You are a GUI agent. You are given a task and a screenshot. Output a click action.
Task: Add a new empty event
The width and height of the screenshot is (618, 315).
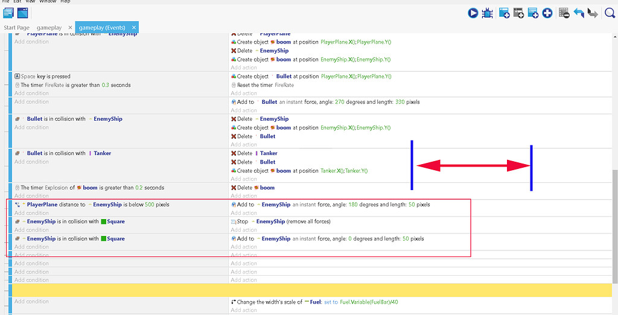point(504,13)
